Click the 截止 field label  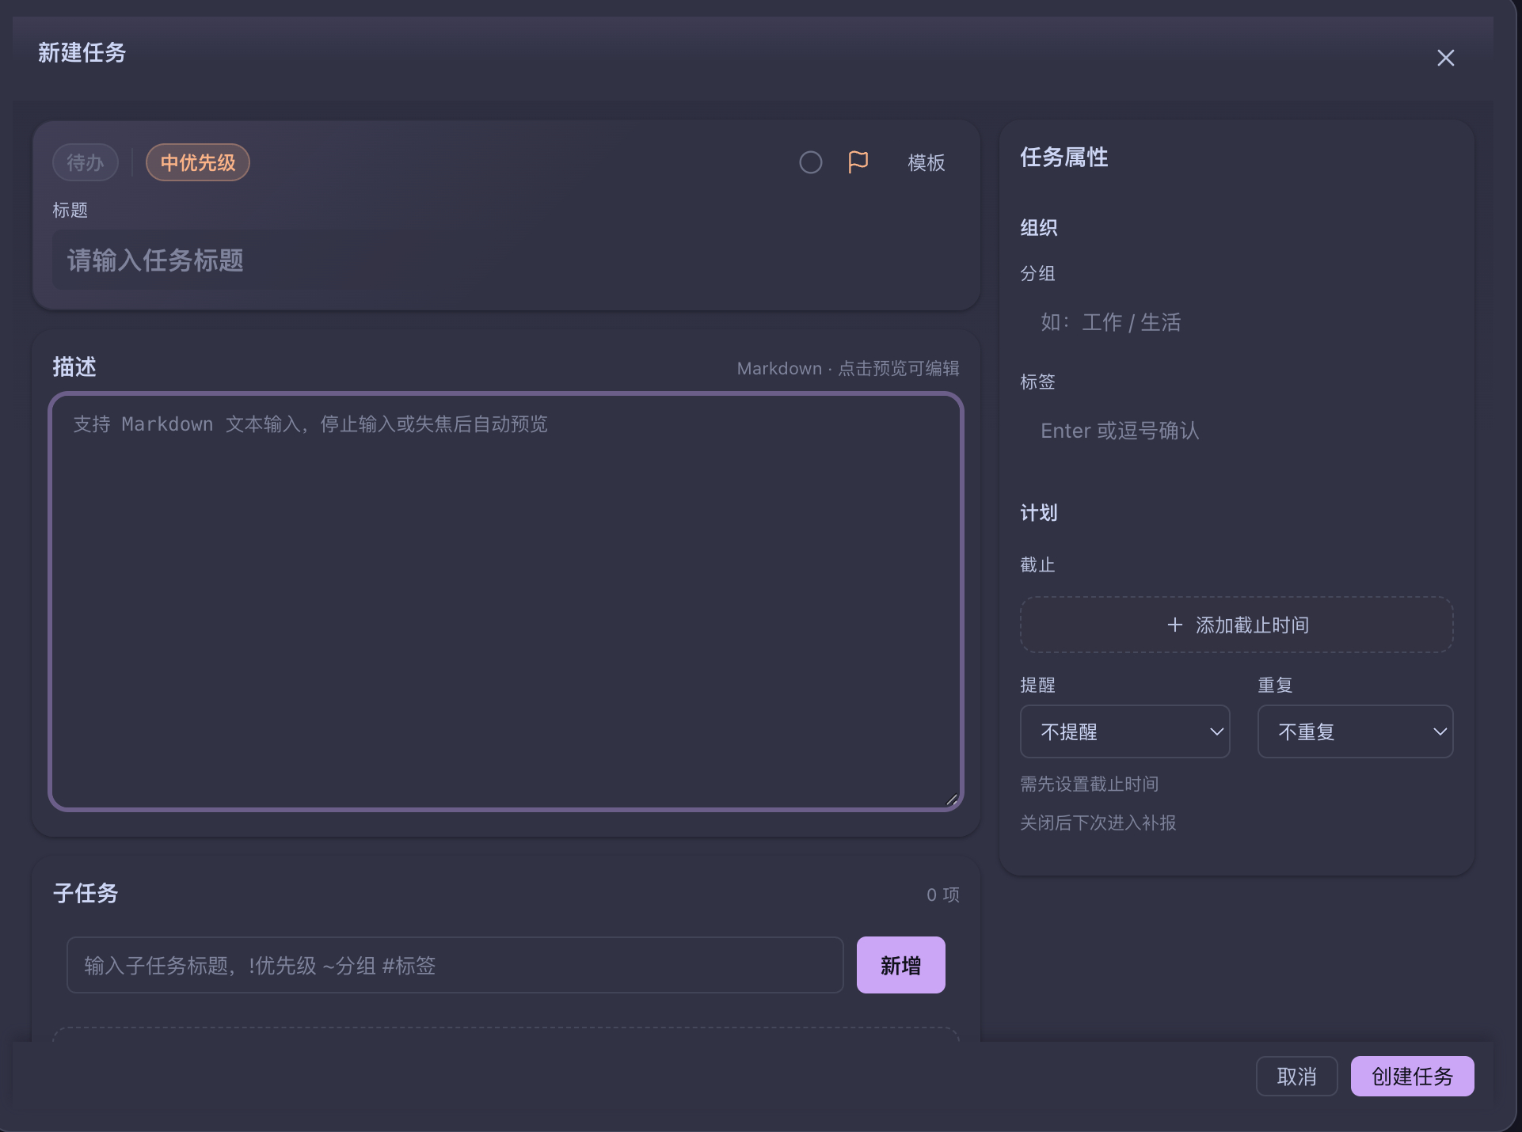click(x=1037, y=564)
